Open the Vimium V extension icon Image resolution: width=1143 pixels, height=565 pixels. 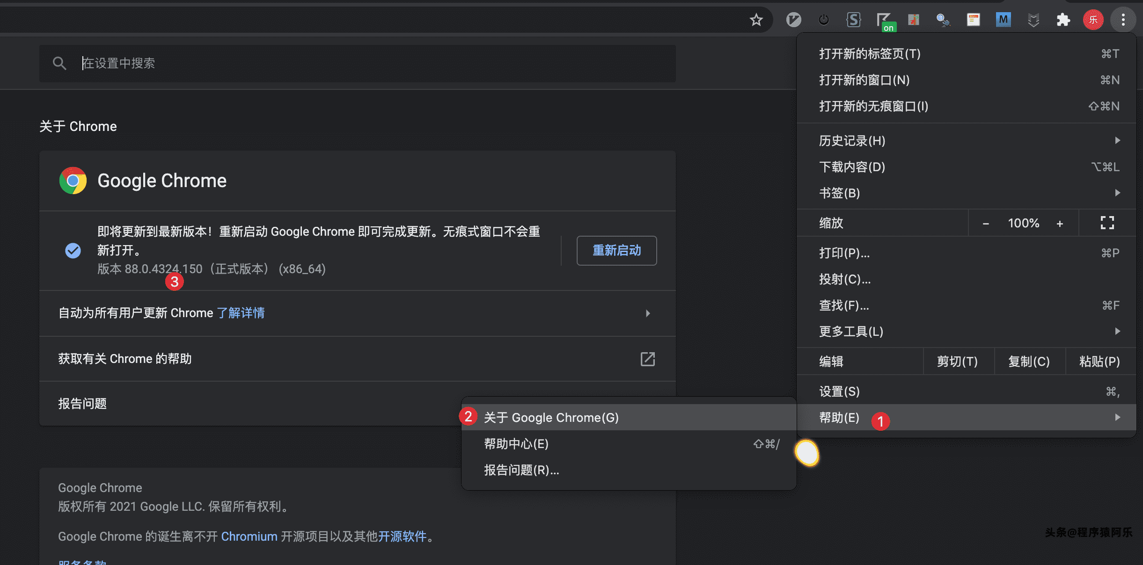[x=793, y=20]
